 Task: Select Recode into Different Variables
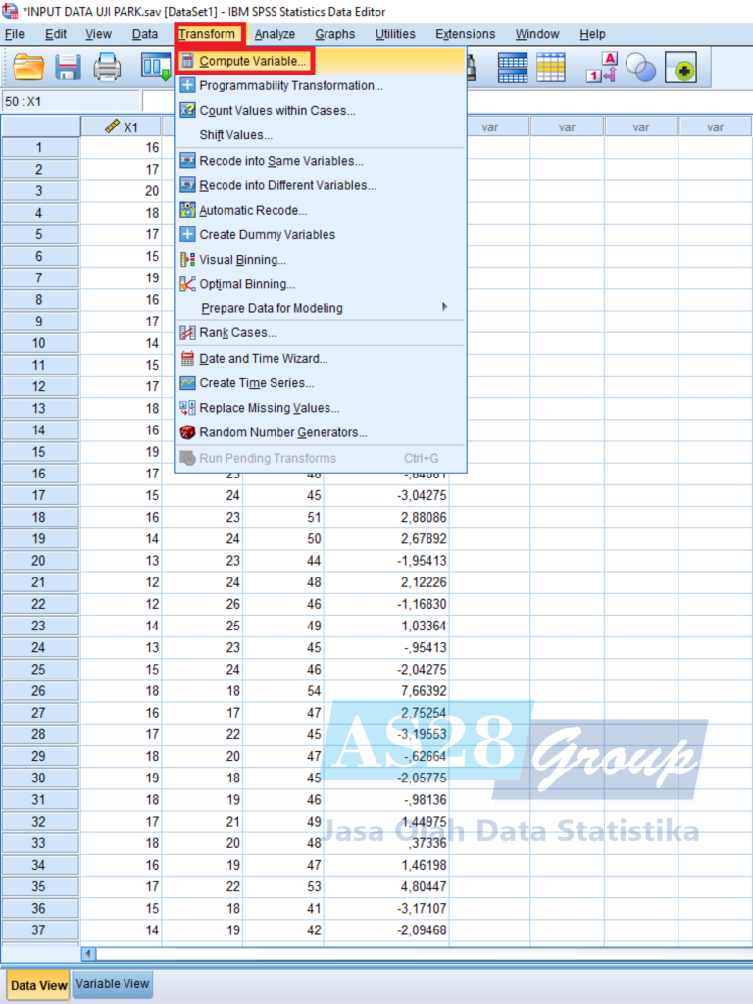click(x=287, y=185)
